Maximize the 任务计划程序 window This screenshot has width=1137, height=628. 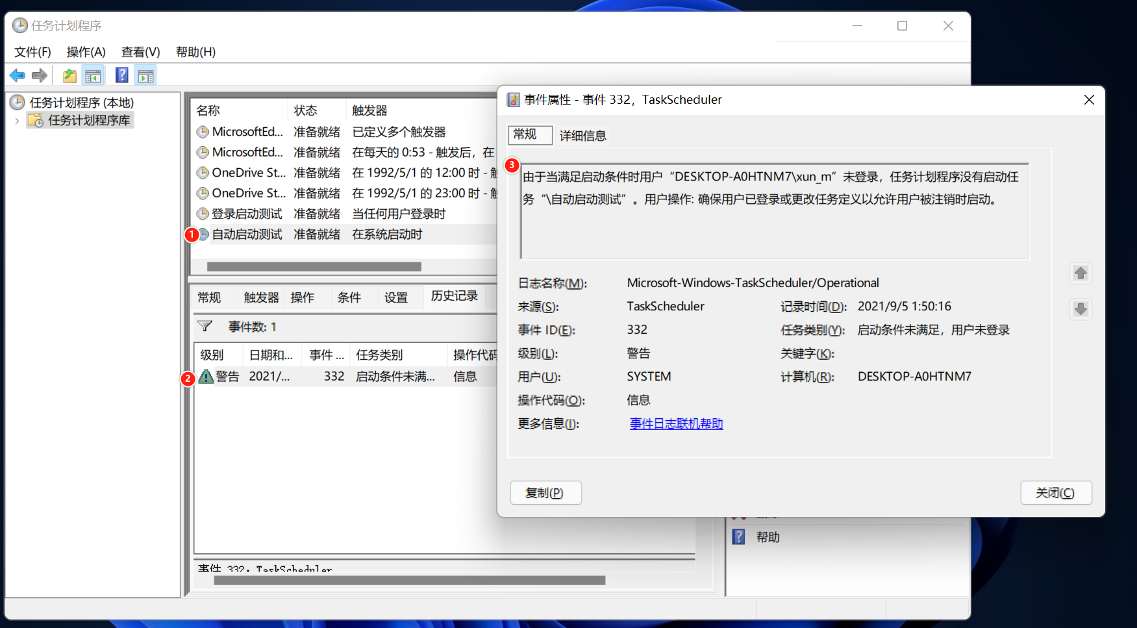point(902,25)
